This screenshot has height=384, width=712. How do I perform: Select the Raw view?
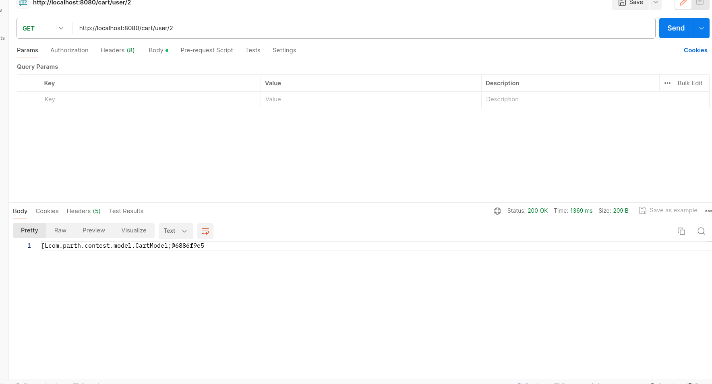(60, 230)
